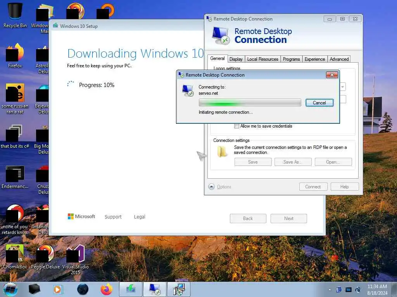Open the Programs tab
This screenshot has width=397, height=297.
tap(292, 59)
